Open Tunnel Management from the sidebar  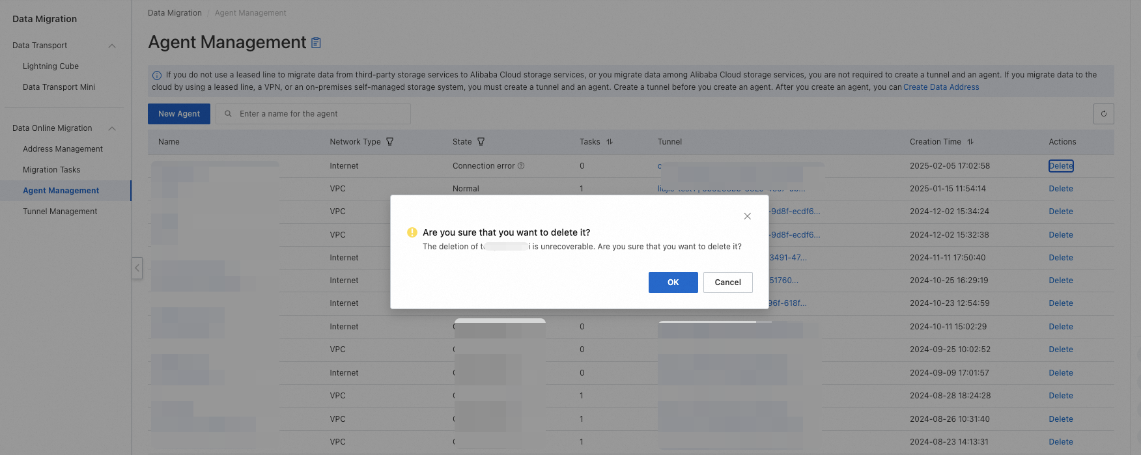pos(60,212)
